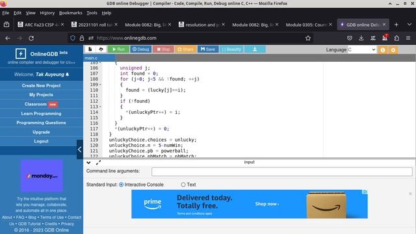Open the Firefox Help menu
Screen dimensions: 416x234
[x=107, y=13]
